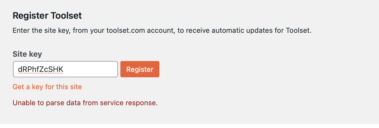
Task: Click the 'Register Toolset' heading
Action: click(47, 16)
